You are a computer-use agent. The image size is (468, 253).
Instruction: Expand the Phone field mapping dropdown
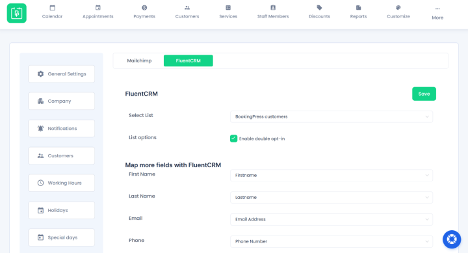point(331,241)
